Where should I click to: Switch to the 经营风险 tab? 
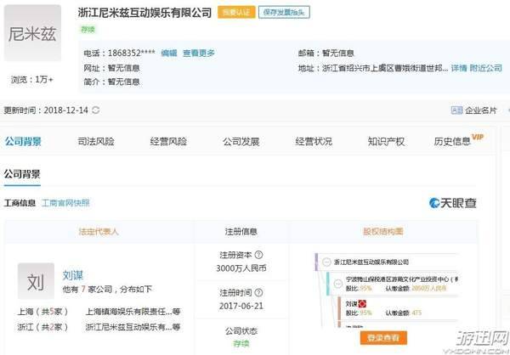tap(168, 142)
